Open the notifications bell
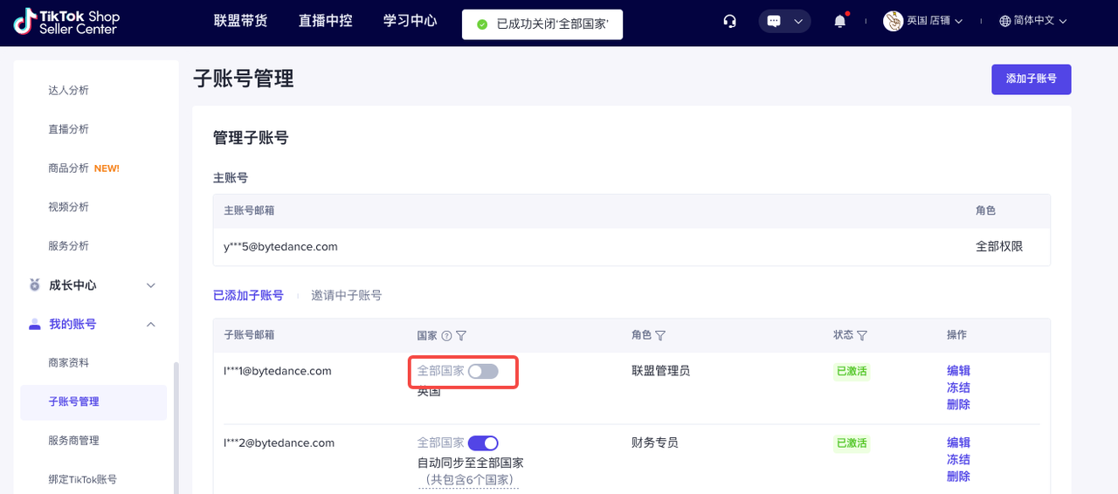The image size is (1118, 494). 839,21
